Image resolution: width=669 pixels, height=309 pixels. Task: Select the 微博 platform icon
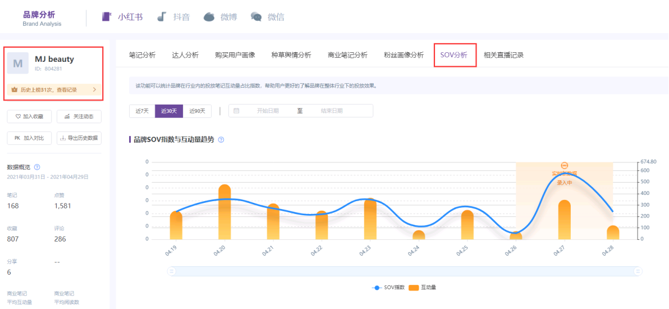(209, 17)
